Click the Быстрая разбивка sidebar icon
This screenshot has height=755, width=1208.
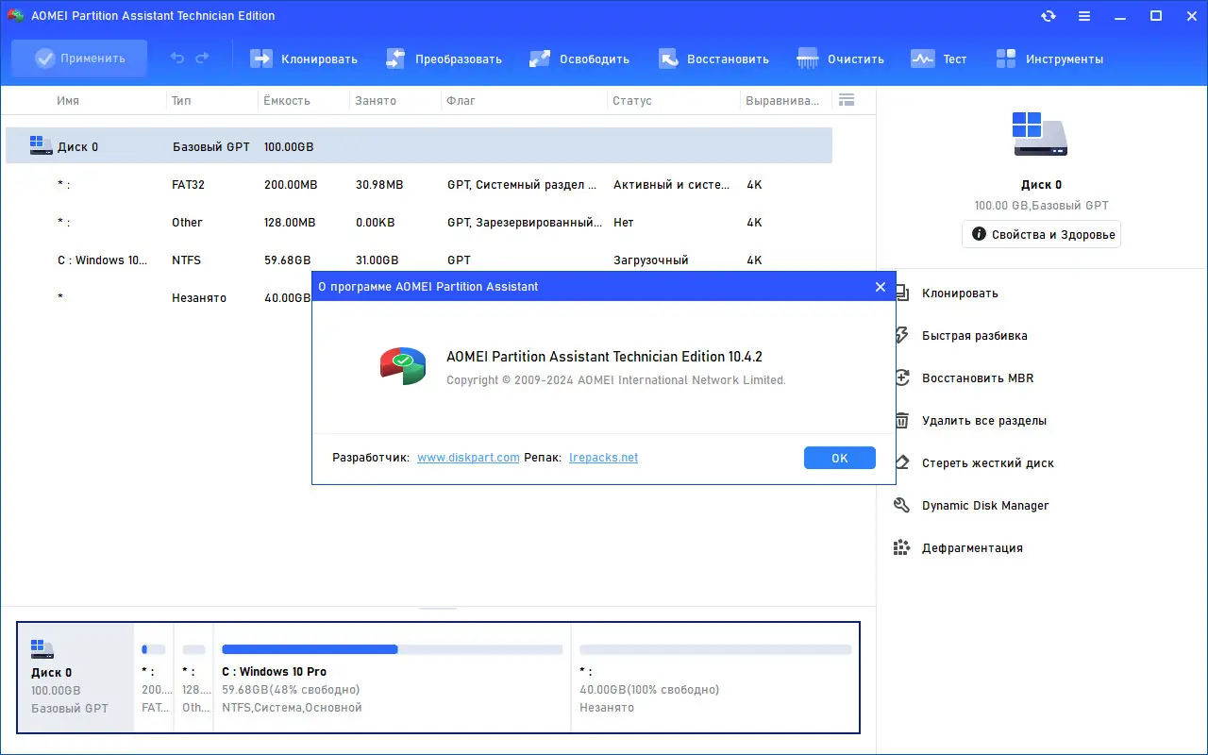[902, 335]
